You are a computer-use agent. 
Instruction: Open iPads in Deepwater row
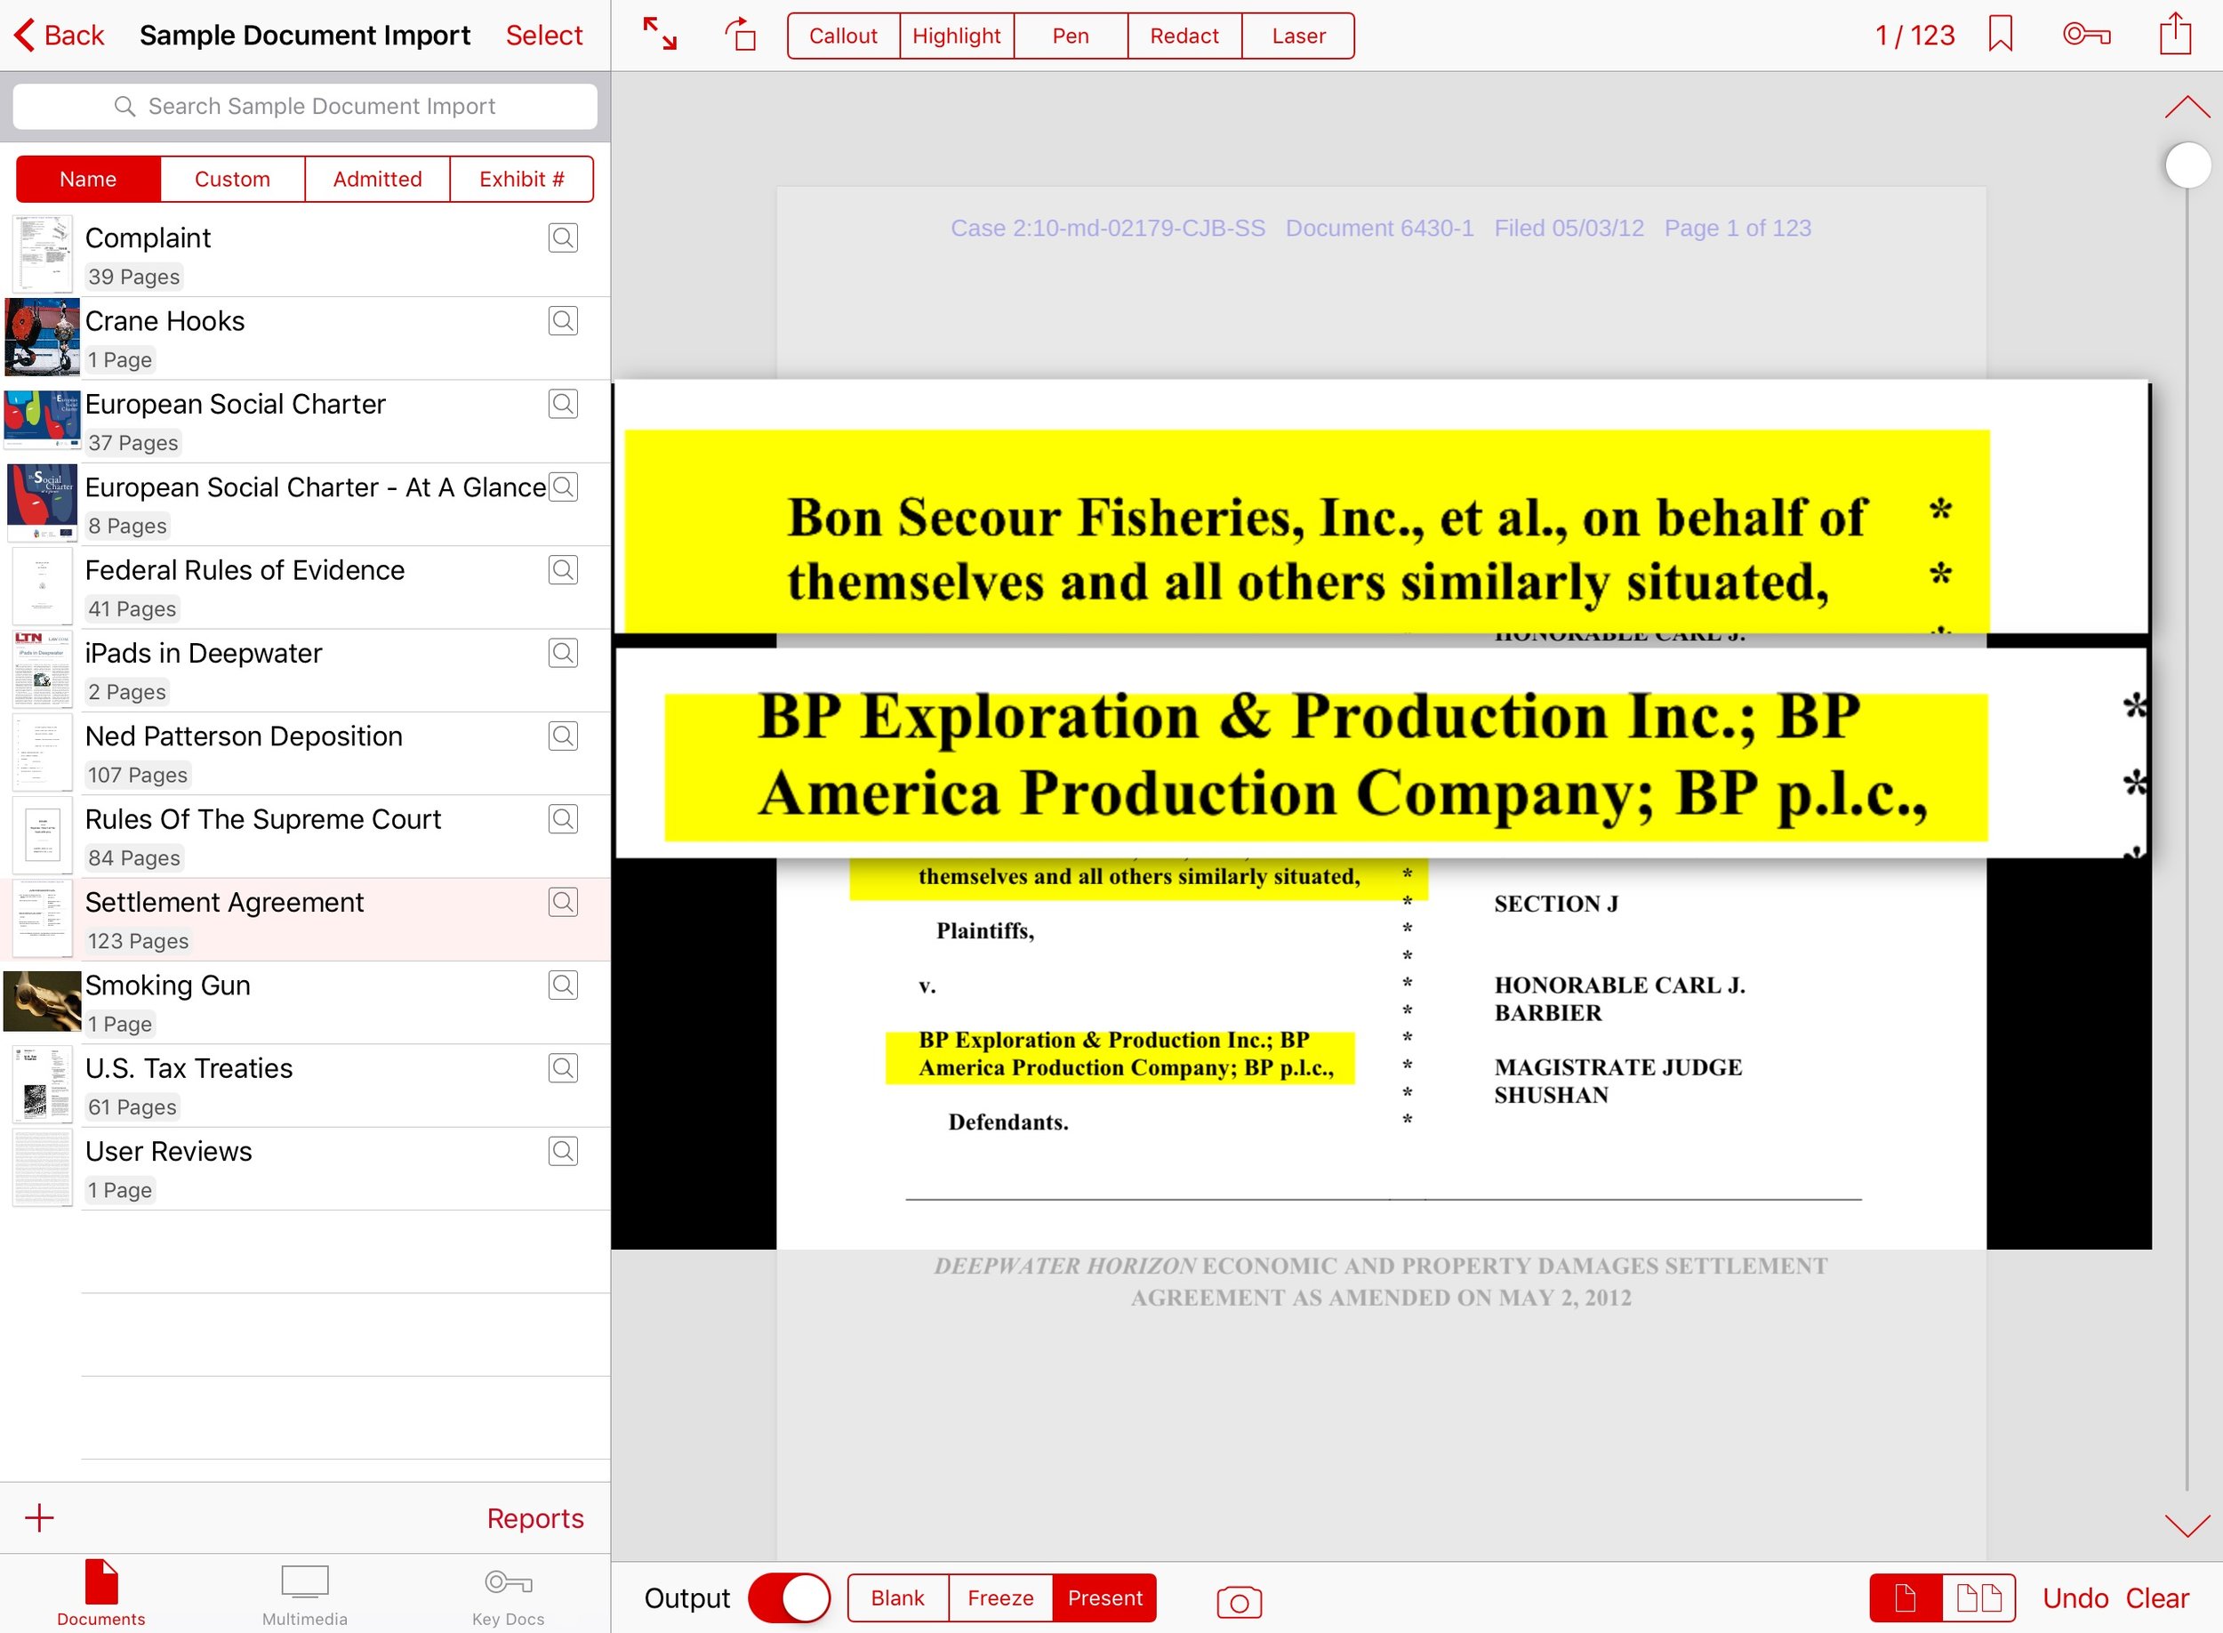pos(305,671)
